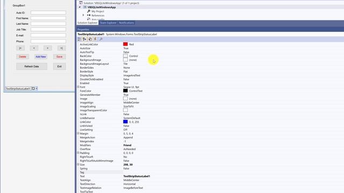Click the DisplayStyle value ImageAndText
This screenshot has width=344, height=193.
[132, 75]
